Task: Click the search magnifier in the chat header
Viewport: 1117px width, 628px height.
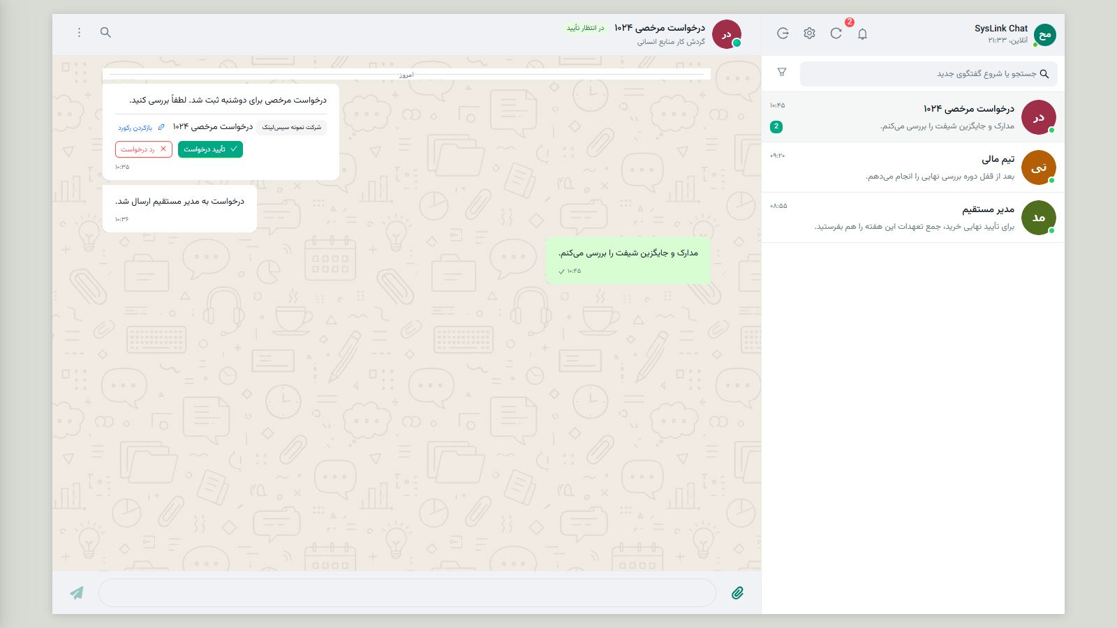Action: tap(105, 33)
